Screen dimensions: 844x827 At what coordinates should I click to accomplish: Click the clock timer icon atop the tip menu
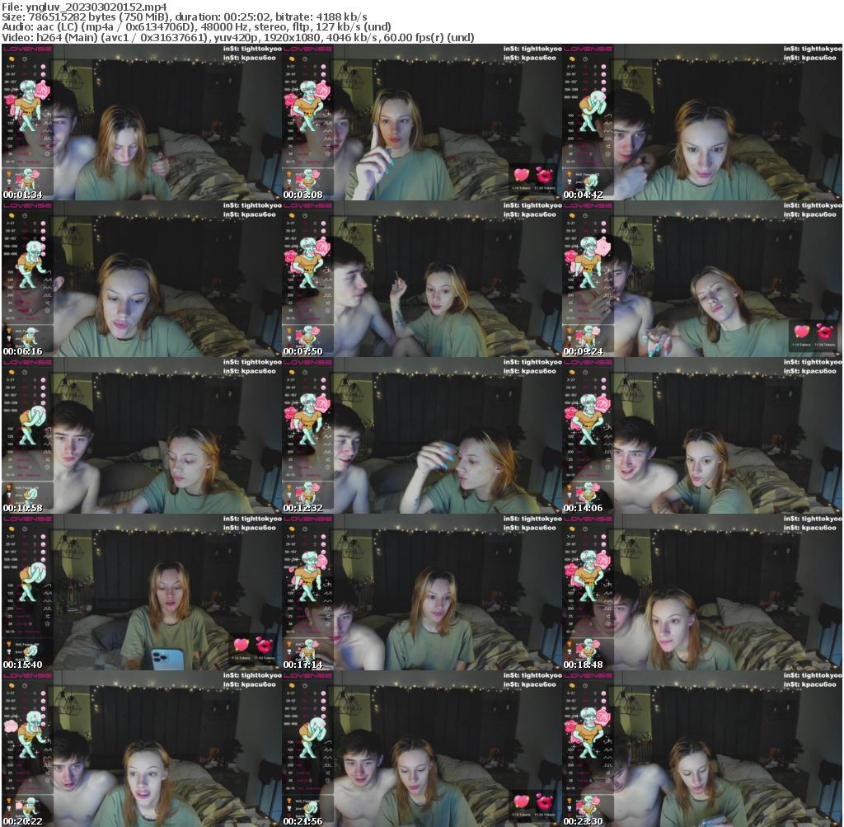tap(24, 59)
